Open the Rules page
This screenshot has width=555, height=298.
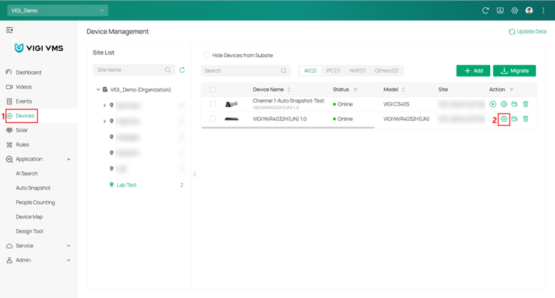point(22,144)
